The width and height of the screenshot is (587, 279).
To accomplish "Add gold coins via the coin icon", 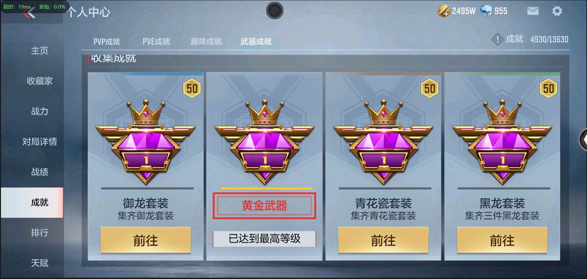I will (444, 11).
